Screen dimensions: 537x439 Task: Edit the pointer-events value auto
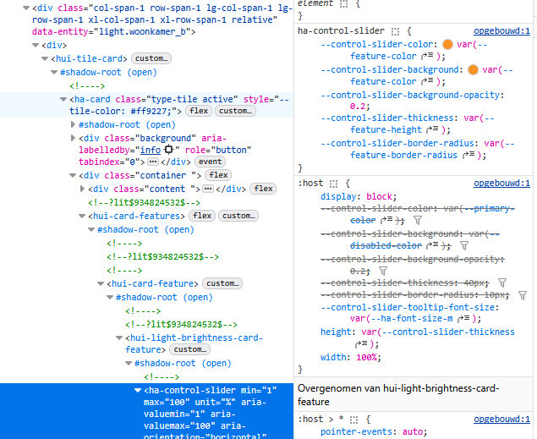413,431
